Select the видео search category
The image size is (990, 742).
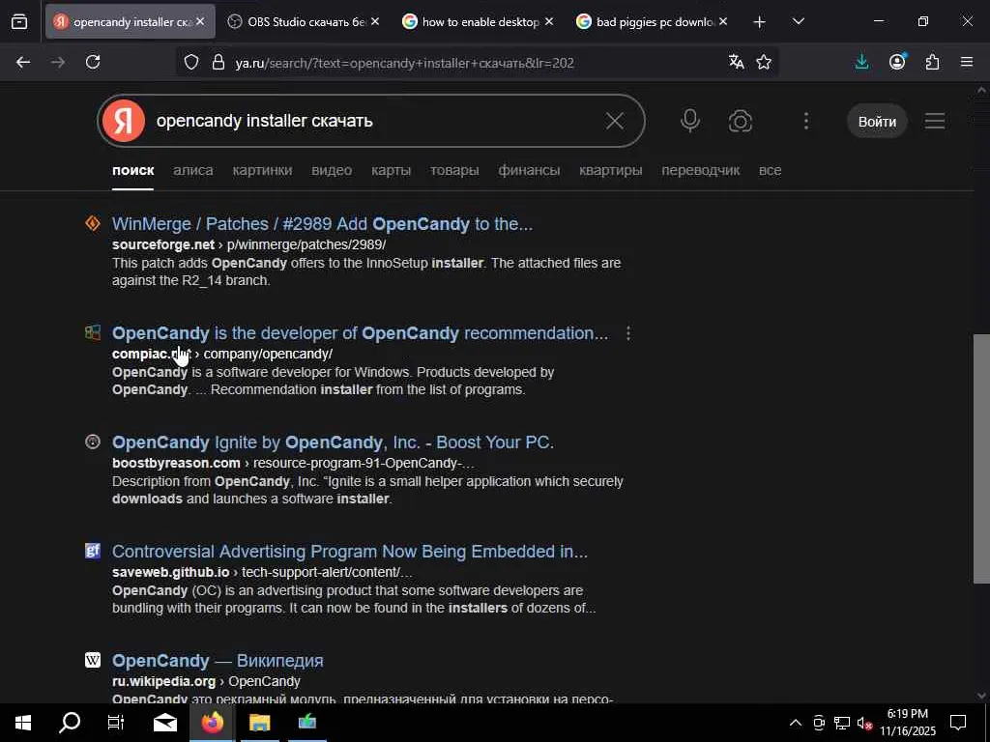point(332,170)
